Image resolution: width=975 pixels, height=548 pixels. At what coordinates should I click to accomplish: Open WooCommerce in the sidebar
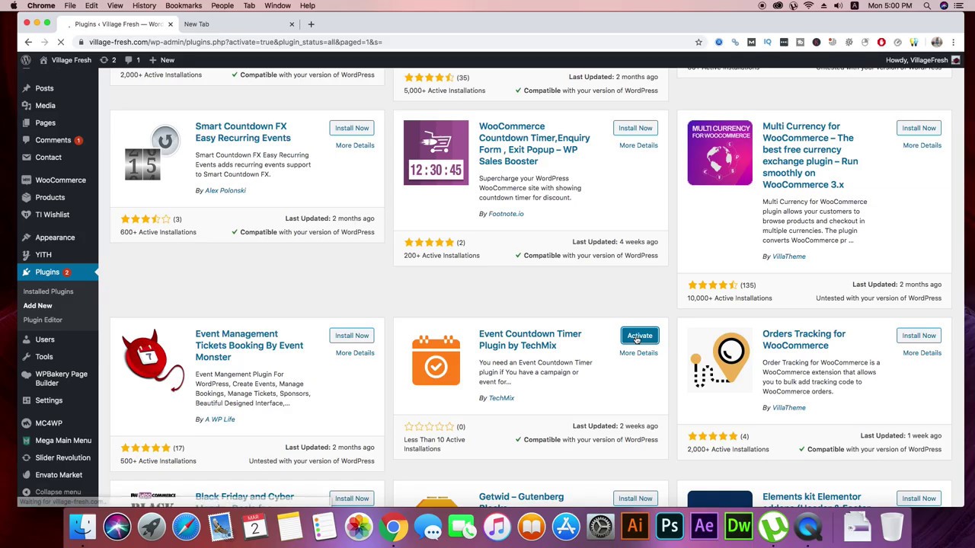[60, 180]
